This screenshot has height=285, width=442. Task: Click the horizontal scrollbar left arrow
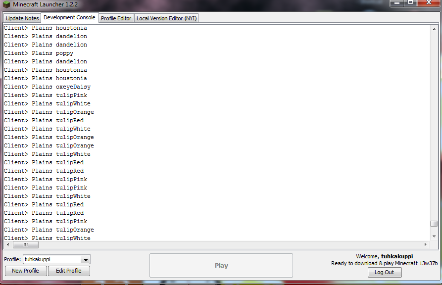[8, 245]
